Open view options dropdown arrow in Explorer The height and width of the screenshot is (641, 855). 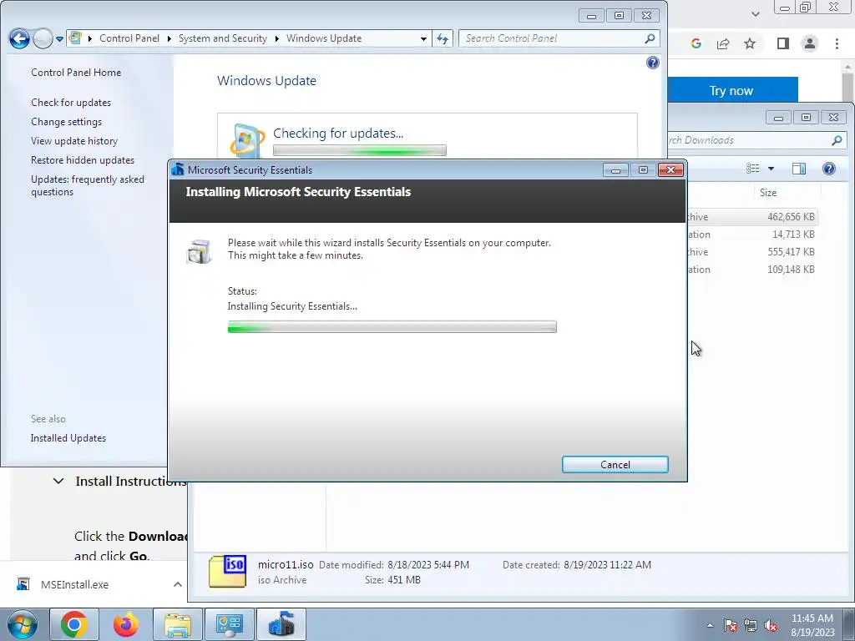[x=771, y=169]
